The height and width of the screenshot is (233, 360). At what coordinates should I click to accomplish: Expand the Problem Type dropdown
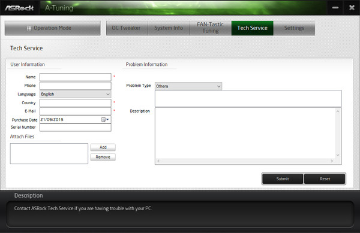pyautogui.click(x=188, y=86)
